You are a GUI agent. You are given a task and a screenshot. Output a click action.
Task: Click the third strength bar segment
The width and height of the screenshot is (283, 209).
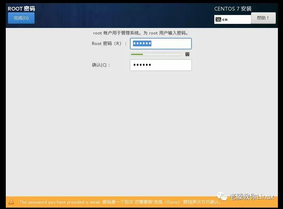tap(162, 54)
